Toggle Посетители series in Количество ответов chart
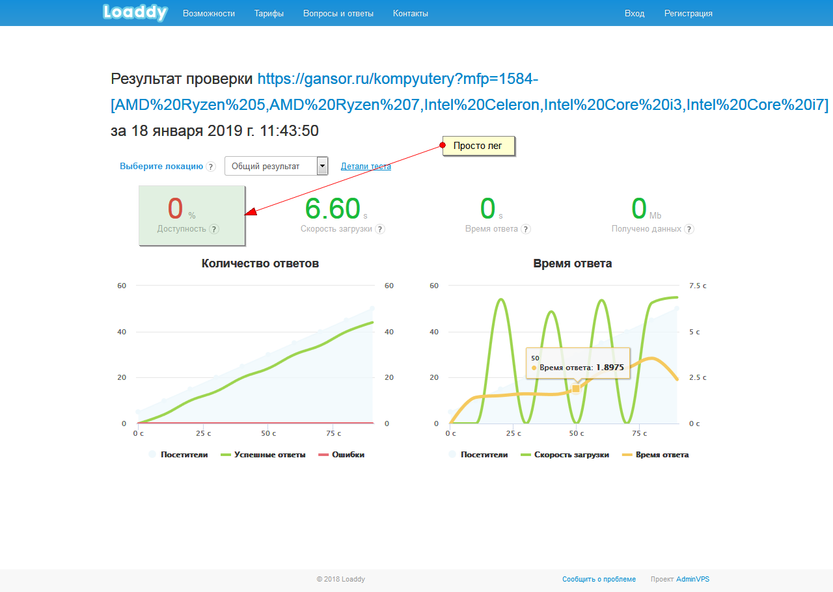This screenshot has height=592, width=833. [179, 455]
